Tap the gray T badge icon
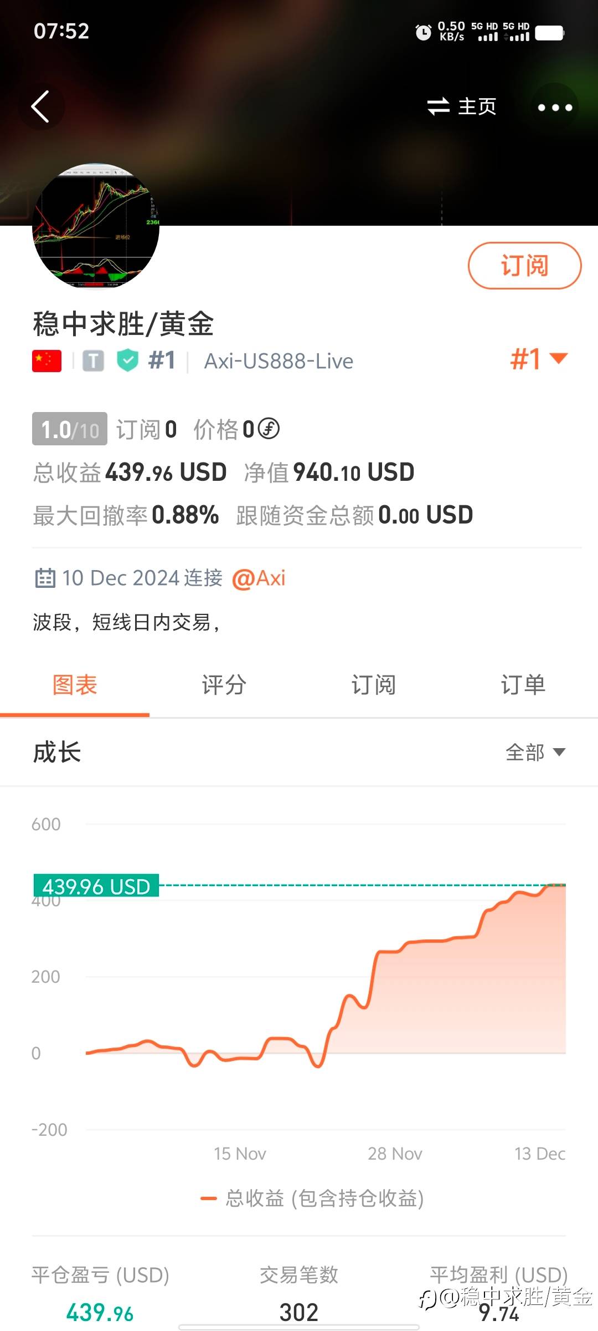This screenshot has height=1331, width=598. (94, 361)
